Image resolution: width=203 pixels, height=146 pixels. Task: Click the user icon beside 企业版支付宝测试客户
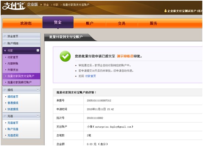[165, 11]
